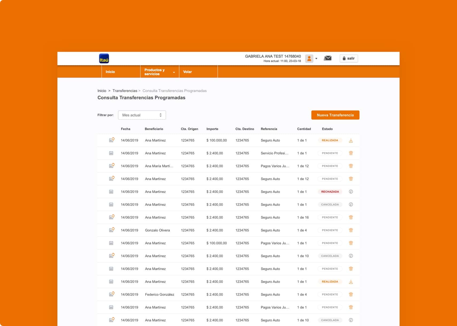Delete Gonzalo Olivera's pending transfer
This screenshot has height=326, width=457.
(x=351, y=230)
